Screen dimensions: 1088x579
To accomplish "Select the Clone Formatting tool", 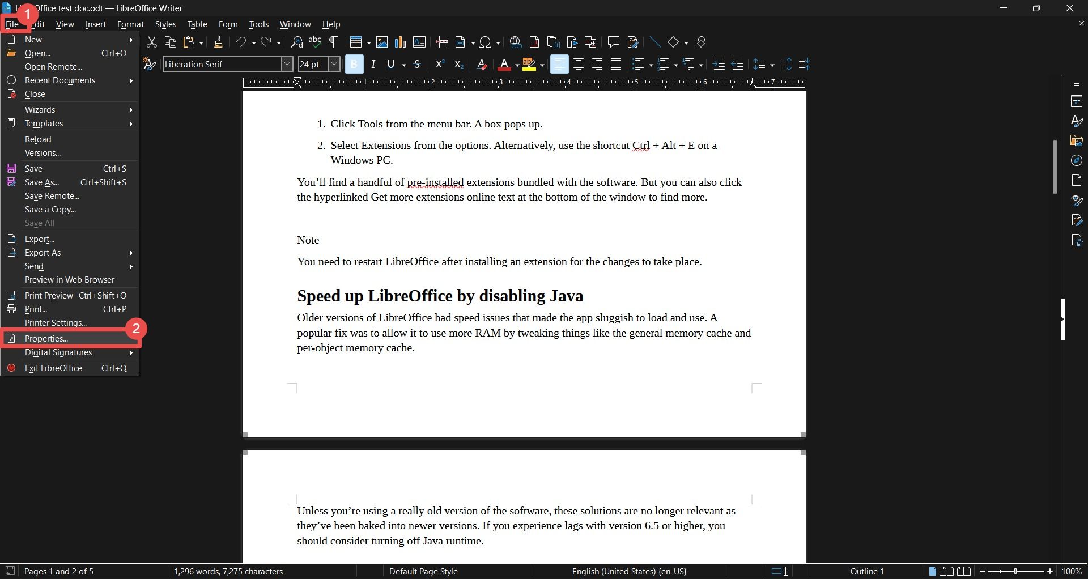I will [219, 42].
